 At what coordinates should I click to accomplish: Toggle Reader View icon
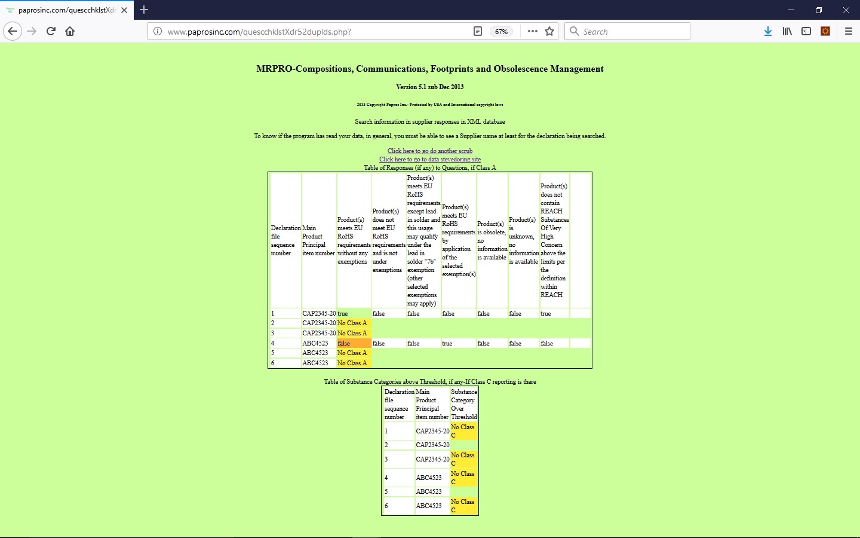(478, 32)
